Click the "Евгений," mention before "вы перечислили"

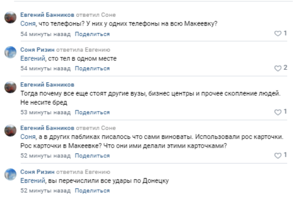33,180
